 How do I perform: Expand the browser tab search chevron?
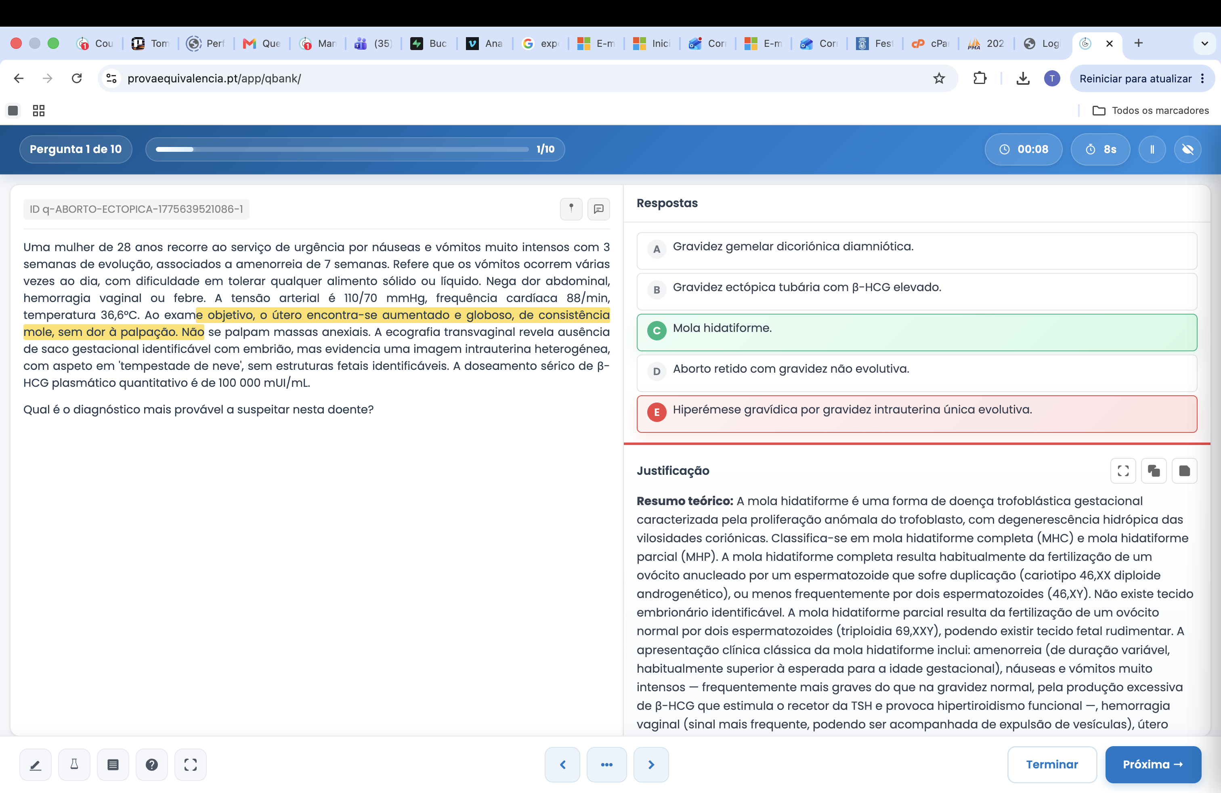(1204, 44)
